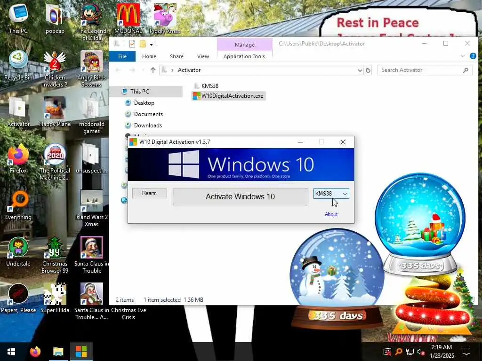Screen dimensions: 482x361
Task: Open the Application Tools tab
Action: click(x=244, y=56)
